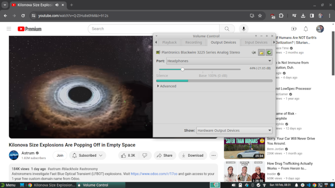Expand the Advanced section in Volume Control
The width and height of the screenshot is (335, 188).
point(167,86)
